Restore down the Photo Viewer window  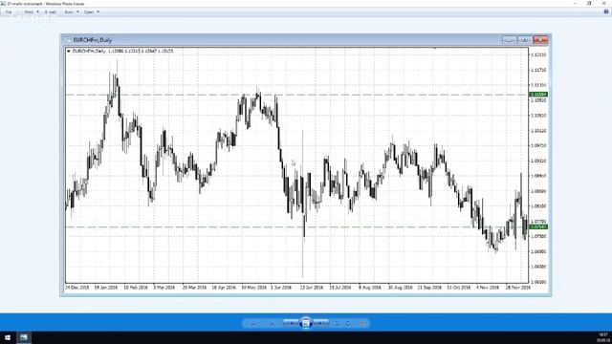(589, 3)
